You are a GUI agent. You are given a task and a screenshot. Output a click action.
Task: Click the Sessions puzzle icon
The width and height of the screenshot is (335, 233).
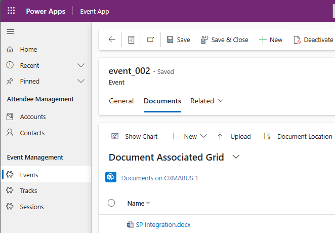10,206
